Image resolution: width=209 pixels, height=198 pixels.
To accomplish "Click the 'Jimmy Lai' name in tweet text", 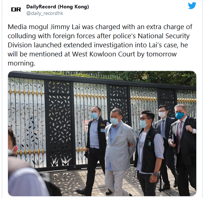I will tap(65, 27).
